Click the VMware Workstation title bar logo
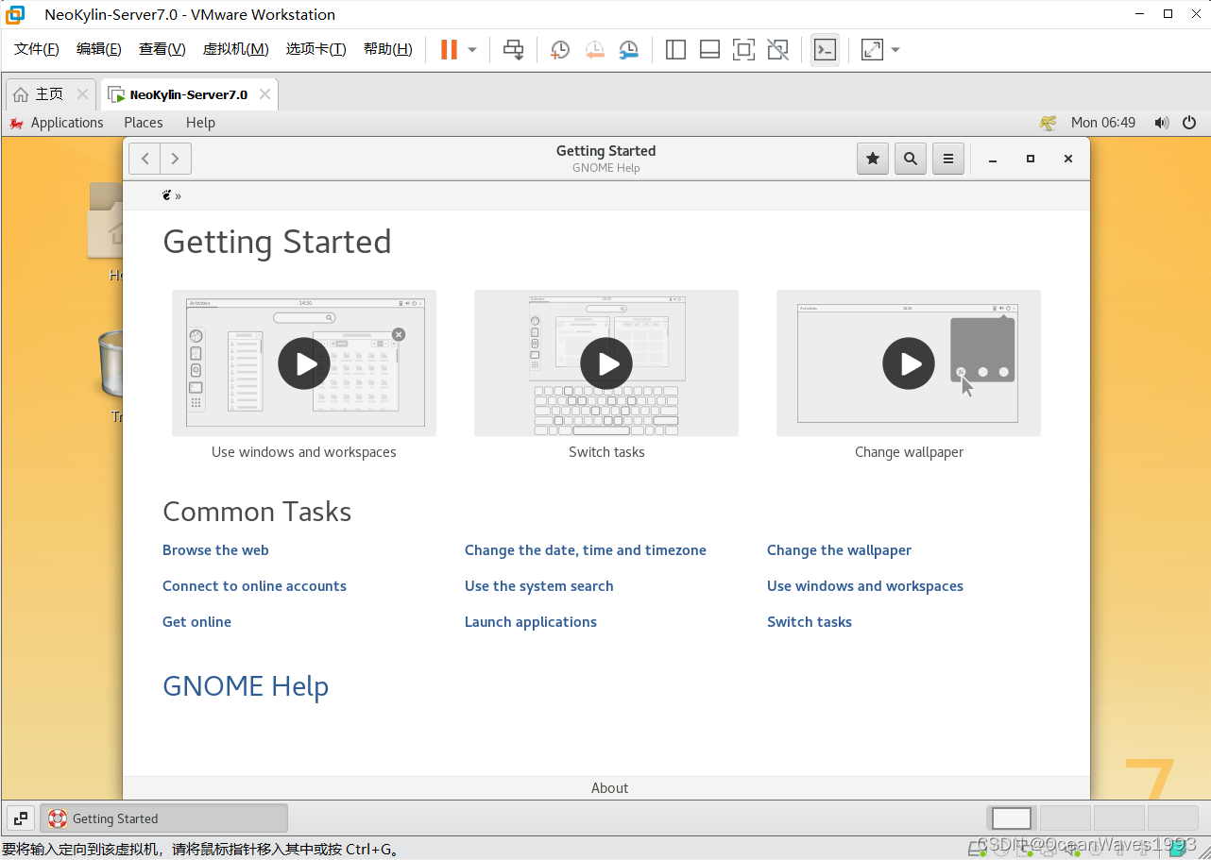This screenshot has width=1211, height=860. click(x=15, y=14)
